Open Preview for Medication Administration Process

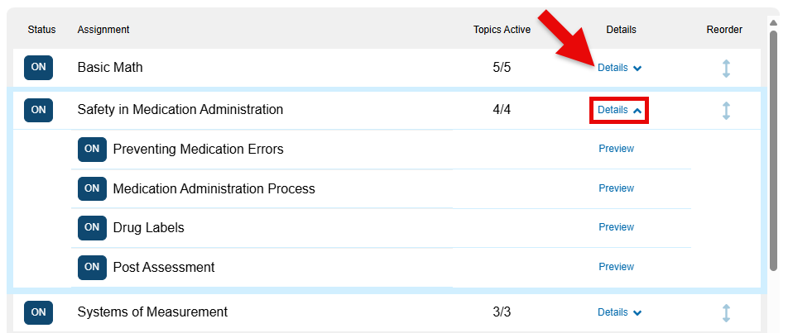tap(616, 188)
